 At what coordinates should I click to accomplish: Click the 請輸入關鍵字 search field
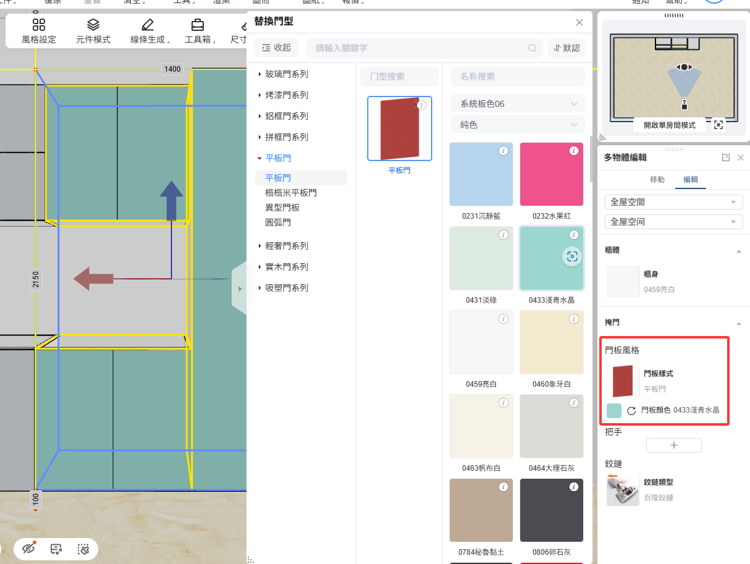point(421,48)
